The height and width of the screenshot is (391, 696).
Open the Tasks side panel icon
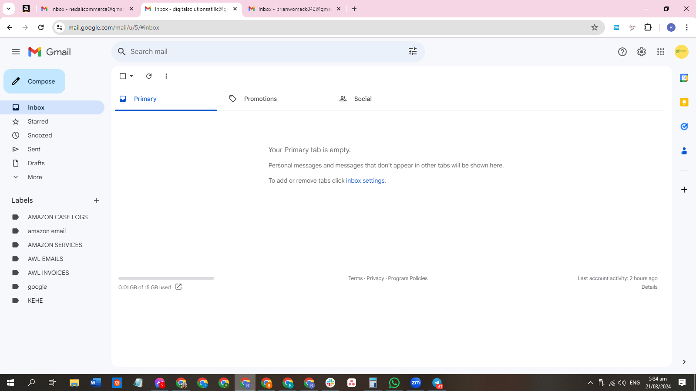click(x=684, y=127)
